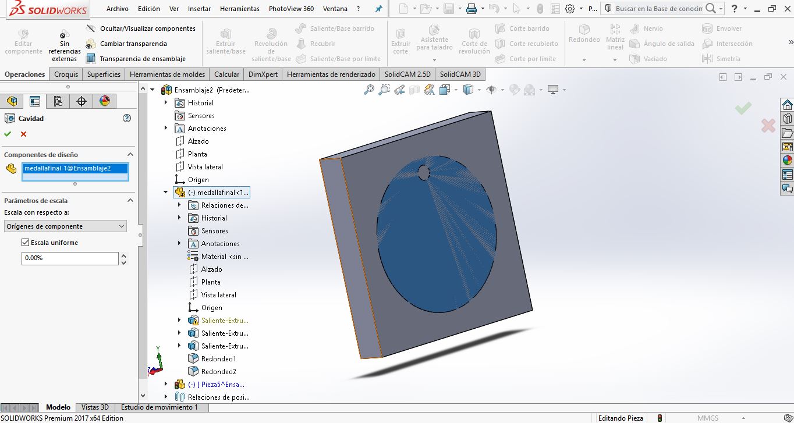Collapse the Parámetros de escala section

pyautogui.click(x=130, y=201)
